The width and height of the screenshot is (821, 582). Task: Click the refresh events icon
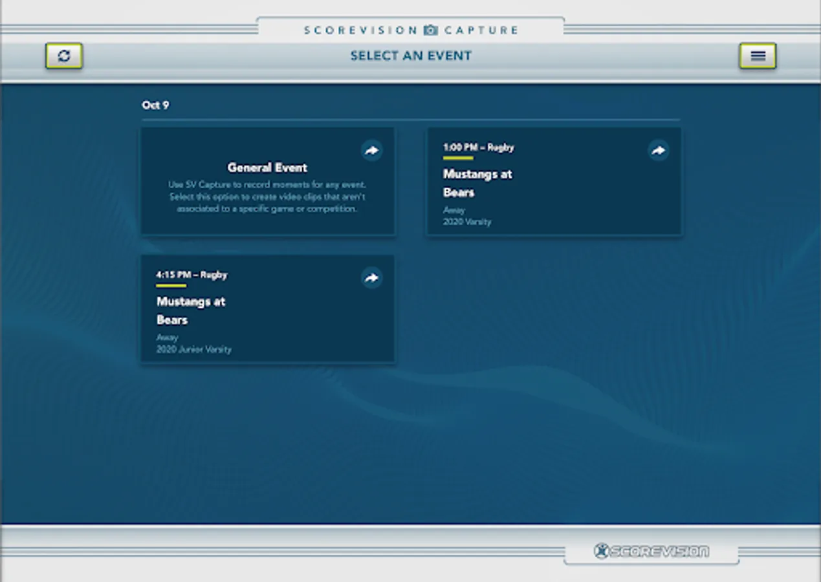tap(64, 56)
